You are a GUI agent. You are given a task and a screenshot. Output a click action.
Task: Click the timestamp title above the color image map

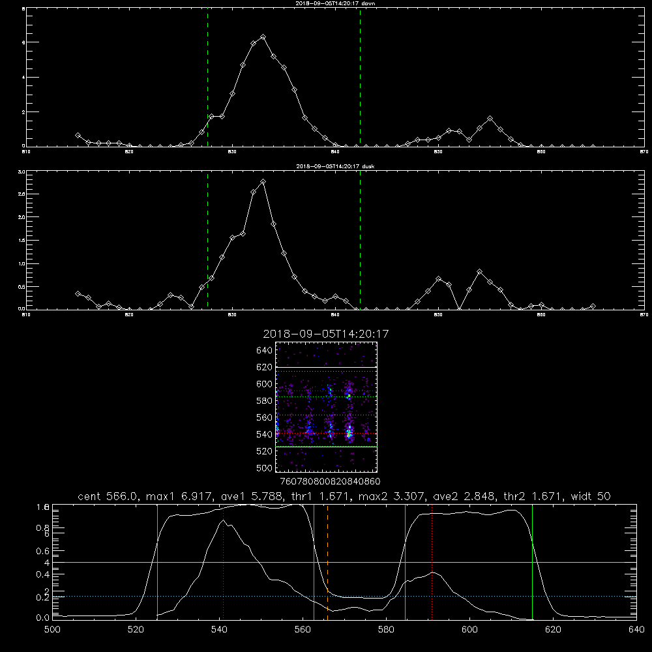point(326,334)
